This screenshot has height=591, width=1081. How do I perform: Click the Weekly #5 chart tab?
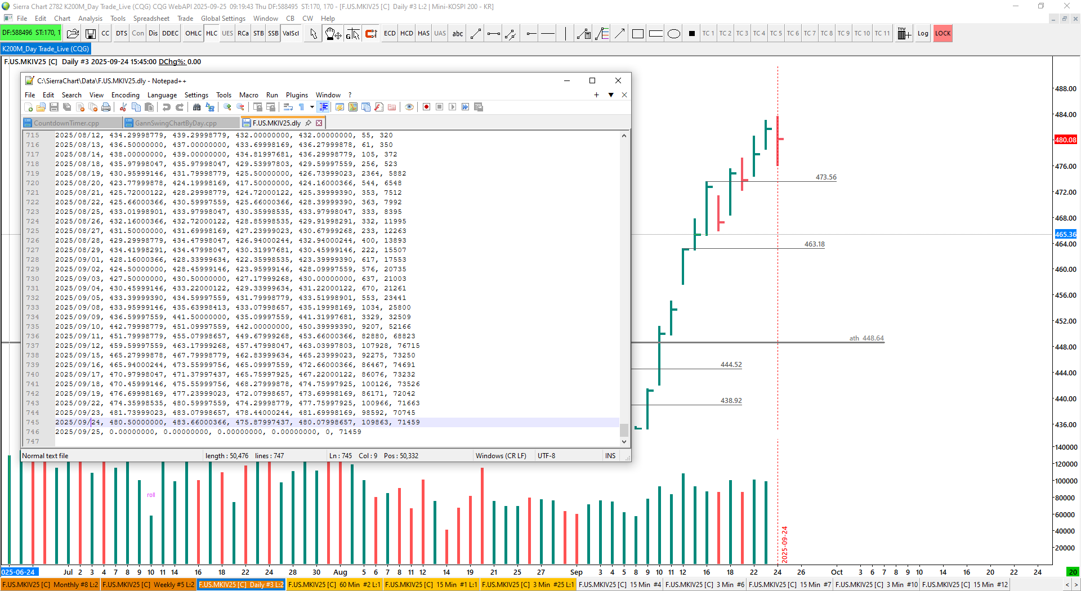click(149, 585)
